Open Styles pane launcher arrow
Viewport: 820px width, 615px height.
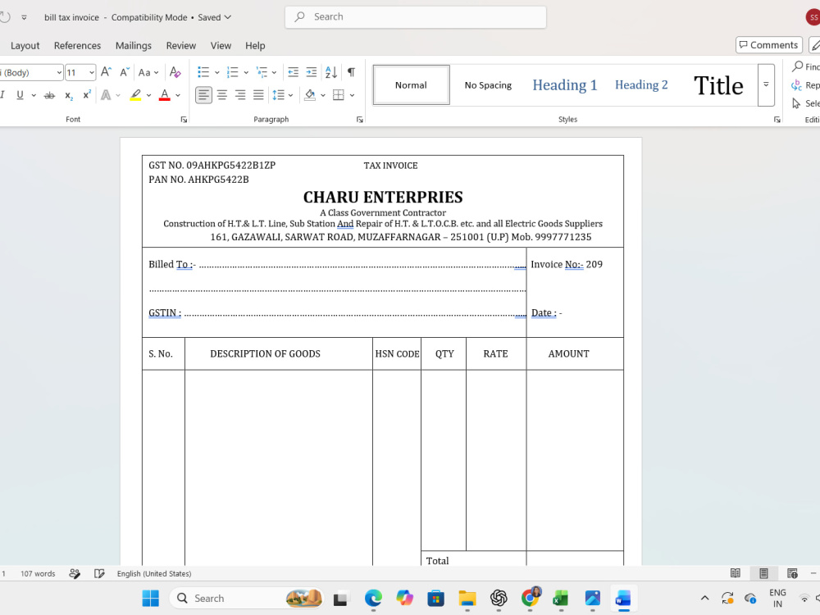click(x=777, y=120)
